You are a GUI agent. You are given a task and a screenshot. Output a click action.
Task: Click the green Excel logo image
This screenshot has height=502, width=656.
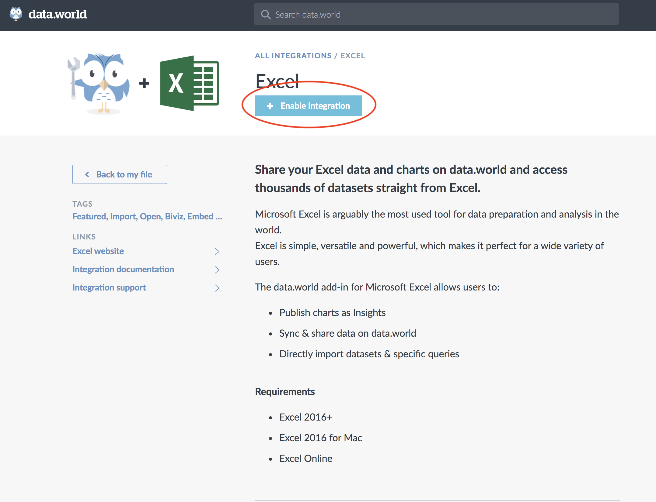pyautogui.click(x=190, y=83)
